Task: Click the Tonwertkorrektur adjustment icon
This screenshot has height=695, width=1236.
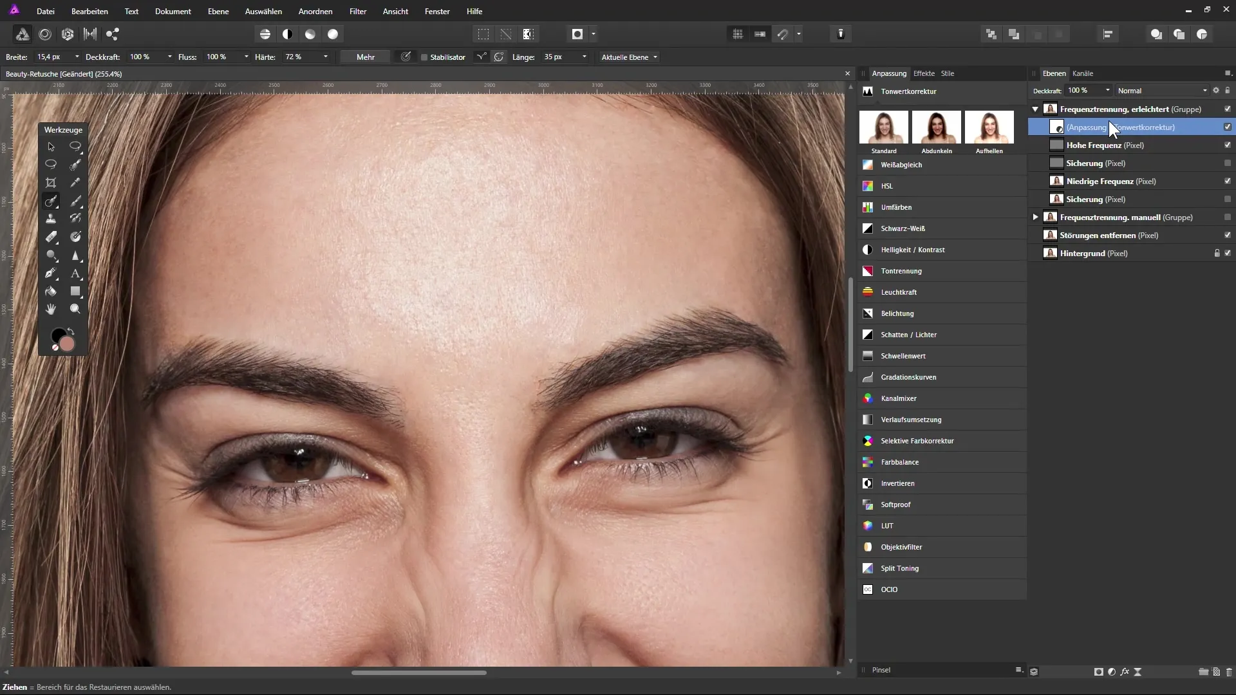Action: click(868, 91)
